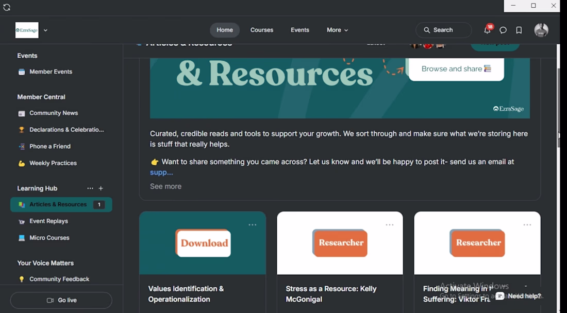Open the Download card thumbnail

203,243
